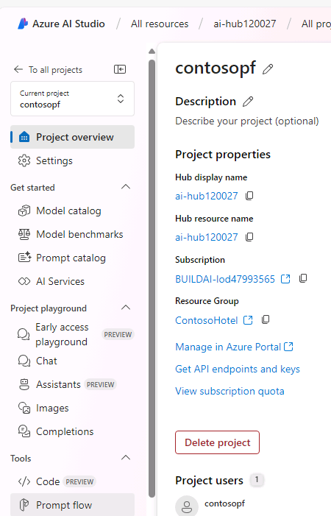Copy the Hub resource name value
This screenshot has height=516, width=331.
tap(249, 237)
